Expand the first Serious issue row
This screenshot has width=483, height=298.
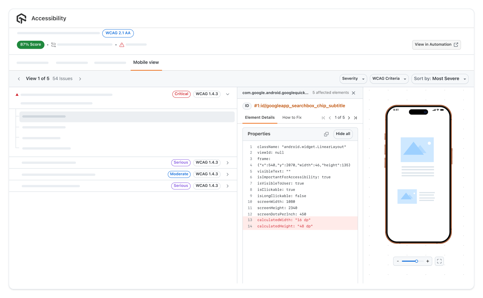228,162
